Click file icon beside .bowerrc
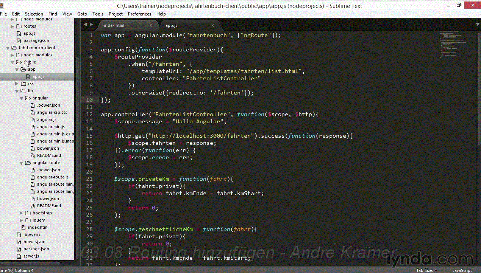481x273 pixels. [x=19, y=234]
